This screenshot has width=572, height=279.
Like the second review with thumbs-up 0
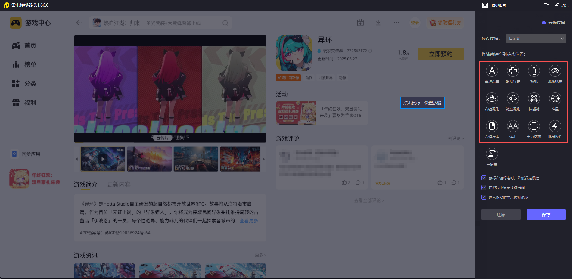[x=442, y=183]
